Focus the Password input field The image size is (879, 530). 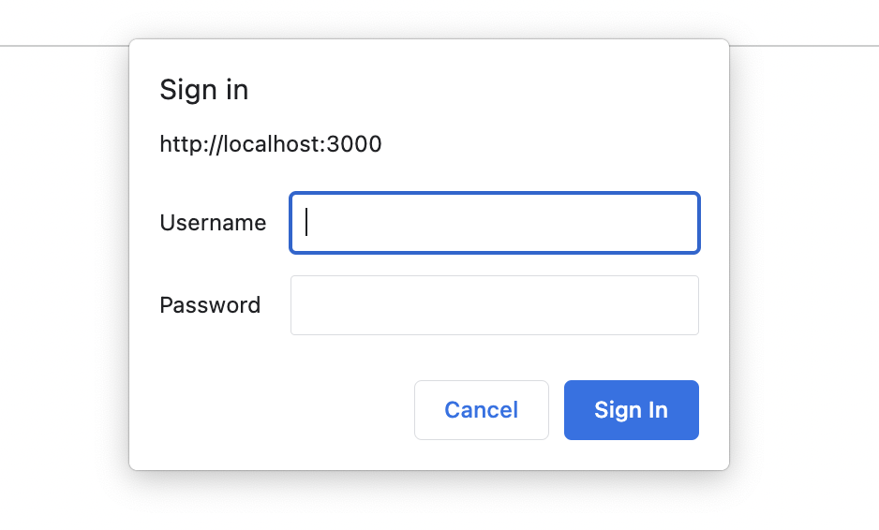coord(494,305)
